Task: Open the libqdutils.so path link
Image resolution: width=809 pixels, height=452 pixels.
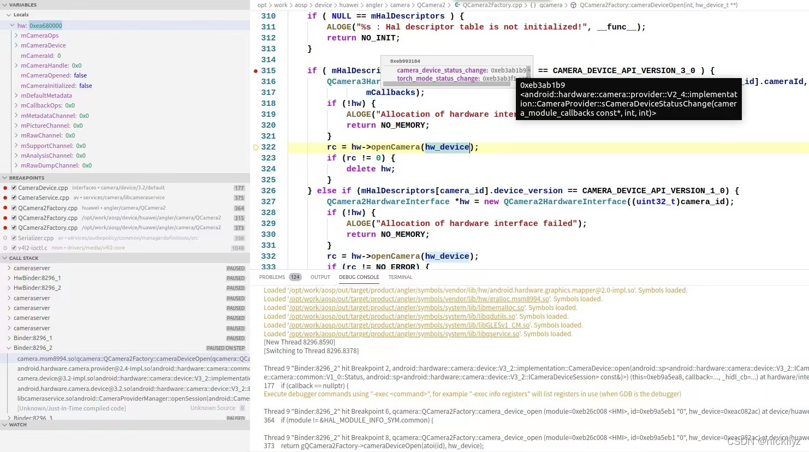Action: [402, 317]
